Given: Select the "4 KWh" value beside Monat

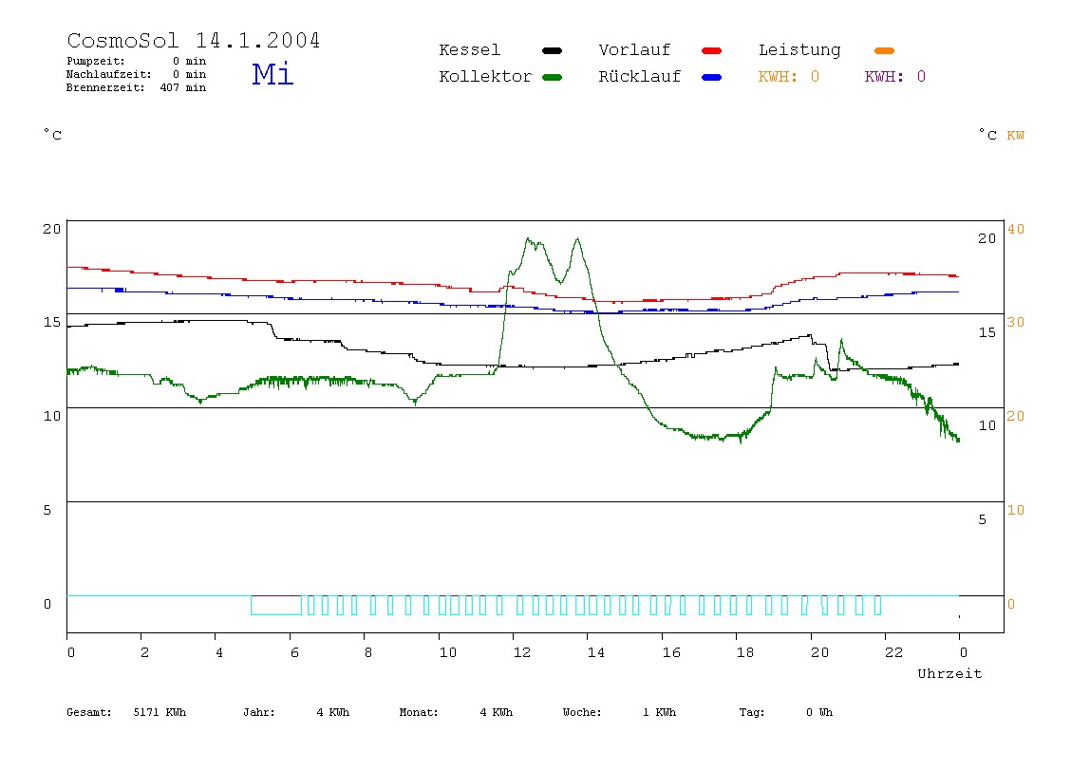Looking at the screenshot, I should (x=497, y=712).
